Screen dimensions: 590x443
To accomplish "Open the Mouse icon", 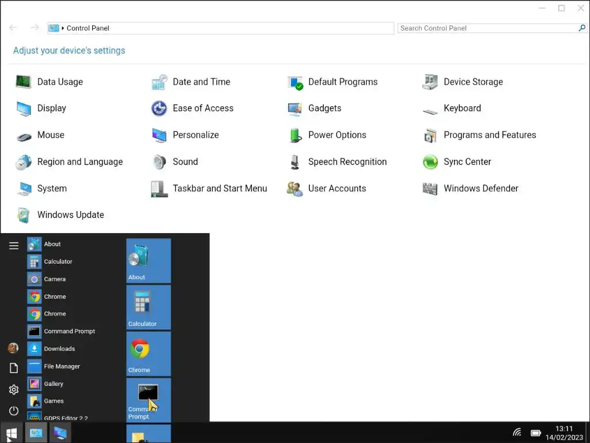I will tap(24, 137).
